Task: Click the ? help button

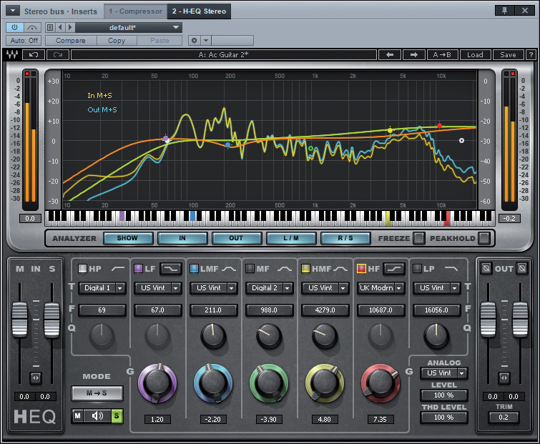Action: [x=531, y=54]
